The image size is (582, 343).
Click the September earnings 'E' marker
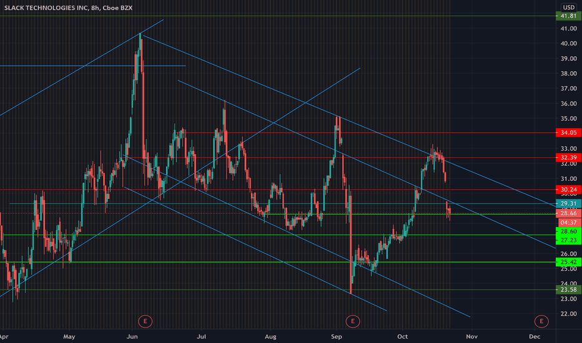[x=353, y=321]
